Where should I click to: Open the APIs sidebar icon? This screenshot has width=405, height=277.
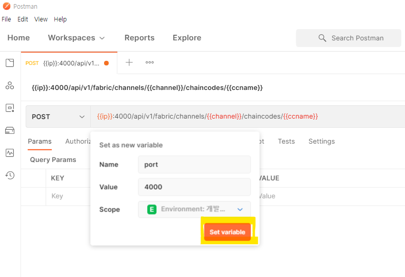(x=10, y=85)
